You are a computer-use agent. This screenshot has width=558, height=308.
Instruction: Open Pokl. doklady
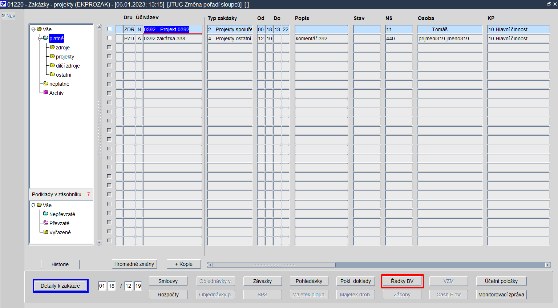click(356, 281)
